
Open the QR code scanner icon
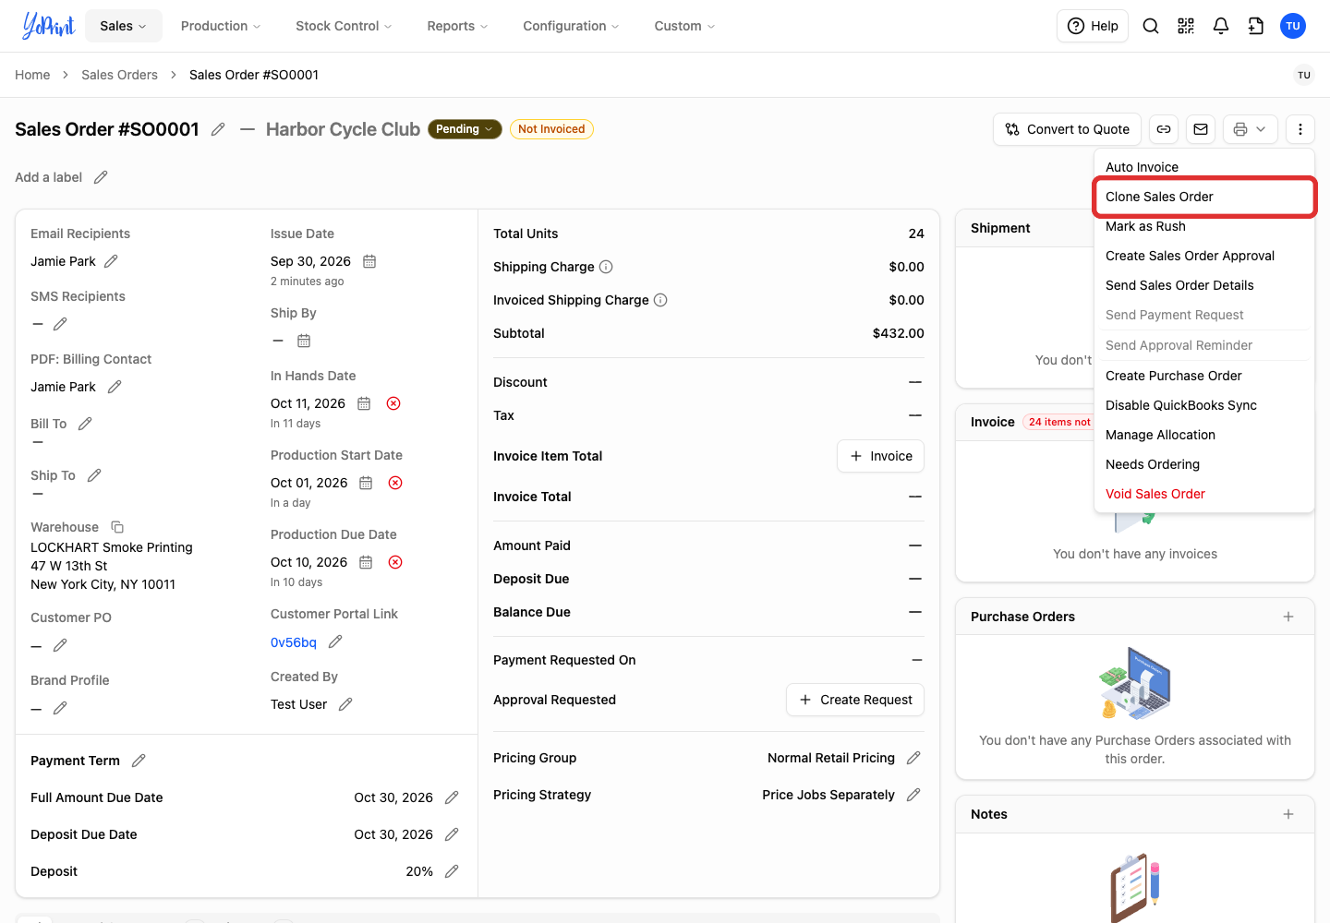pyautogui.click(x=1186, y=26)
